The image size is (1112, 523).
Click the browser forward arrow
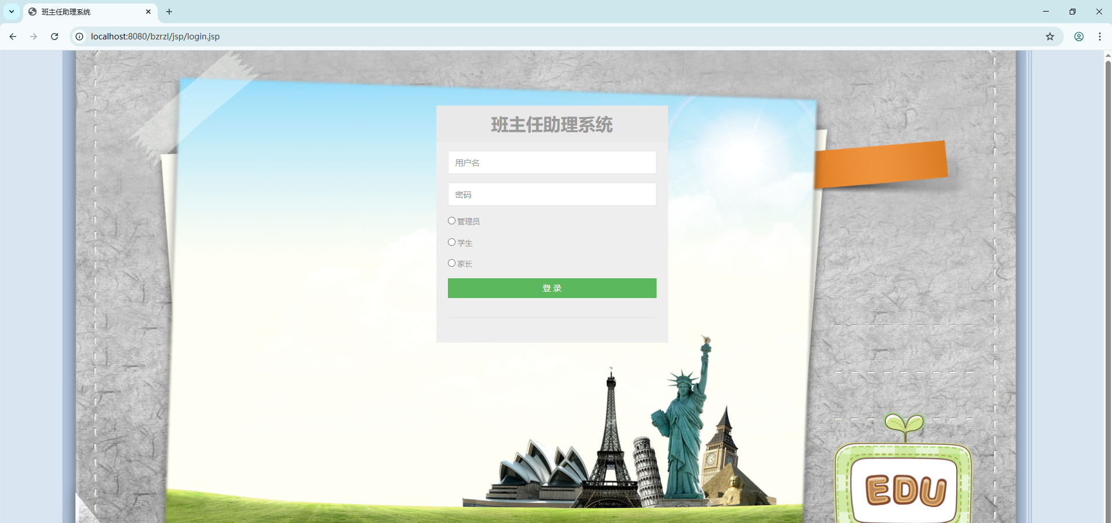(x=34, y=37)
